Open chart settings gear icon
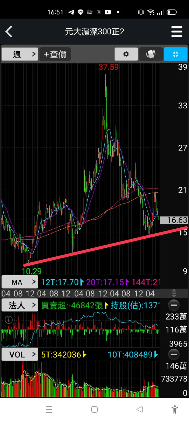The height and width of the screenshot is (421, 189). 126,54
